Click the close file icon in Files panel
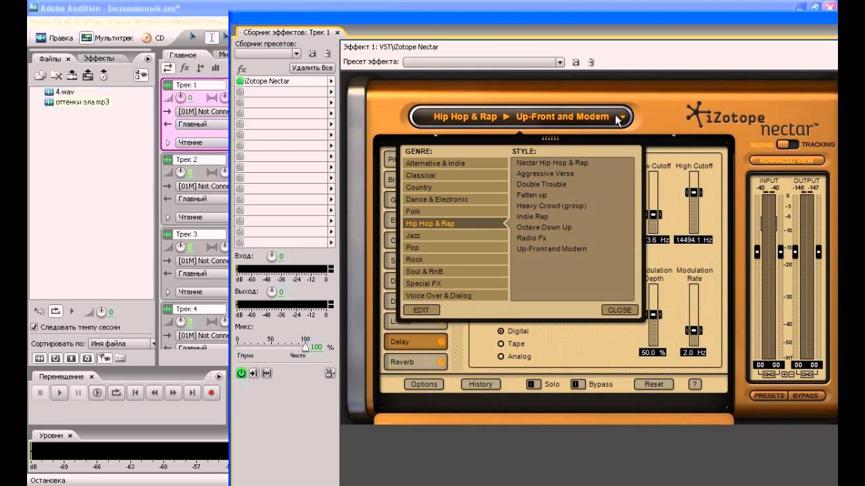Image resolution: width=865 pixels, height=486 pixels. click(x=56, y=75)
